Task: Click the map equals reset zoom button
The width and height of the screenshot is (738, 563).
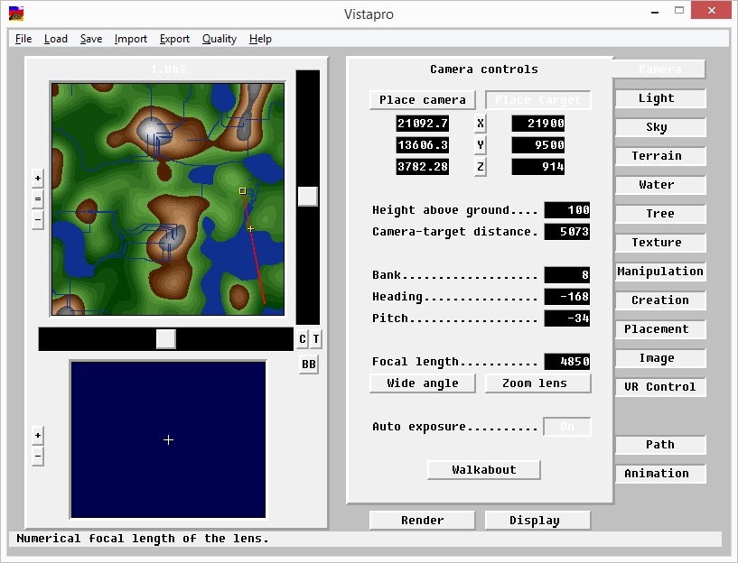Action: coord(38,198)
